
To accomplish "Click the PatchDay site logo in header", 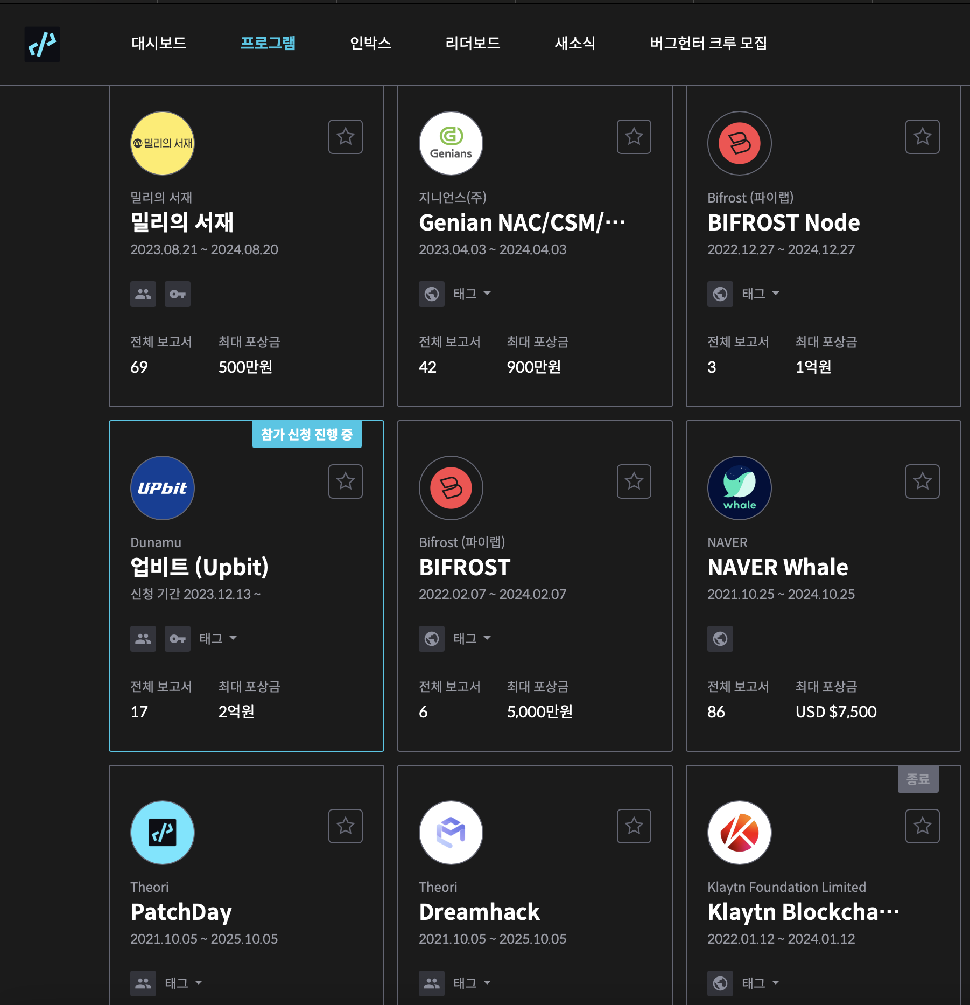I will (42, 44).
